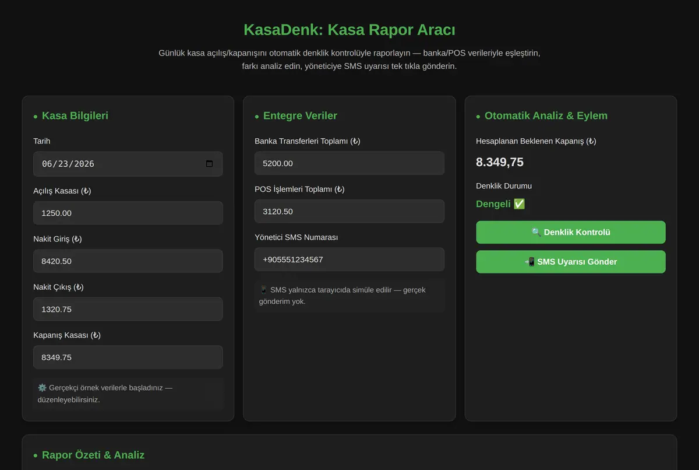699x470 pixels.
Task: Click the Açılış Kasası input field
Action: [x=128, y=213]
